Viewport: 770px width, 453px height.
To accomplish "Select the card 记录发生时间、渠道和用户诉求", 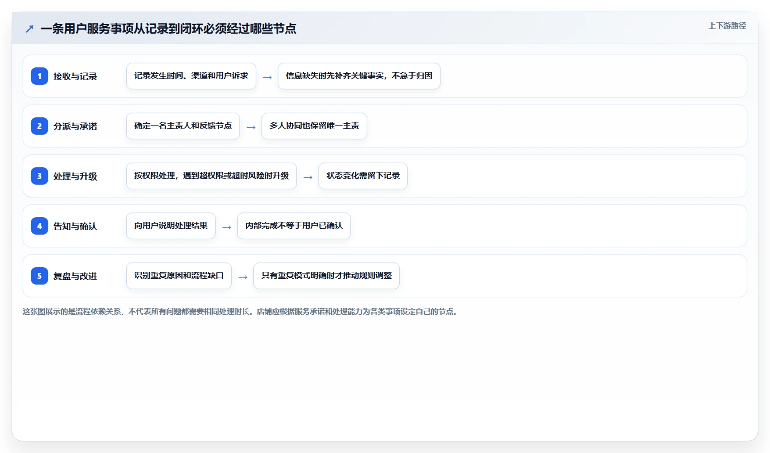I will point(191,76).
